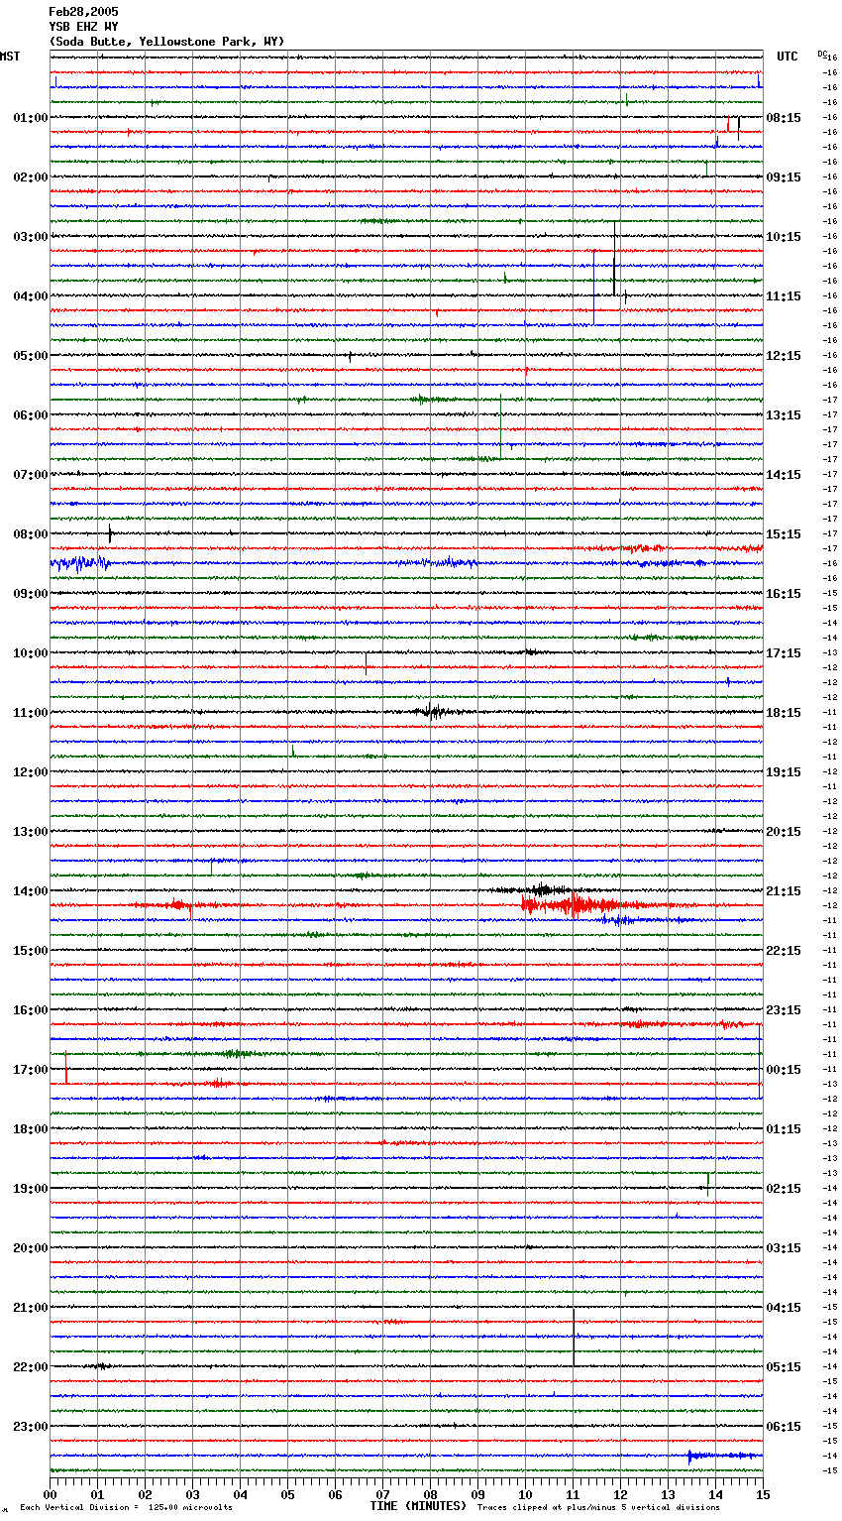Click minute 00 on the bottom time axis
842x1521 pixels.
pos(51,1494)
